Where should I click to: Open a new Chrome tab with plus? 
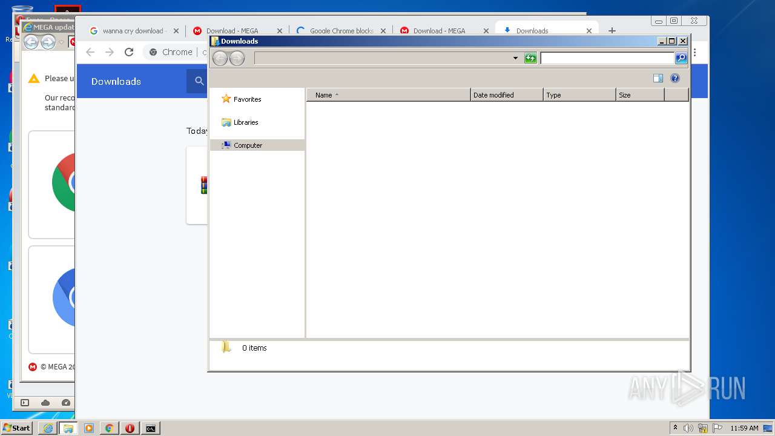(x=612, y=30)
